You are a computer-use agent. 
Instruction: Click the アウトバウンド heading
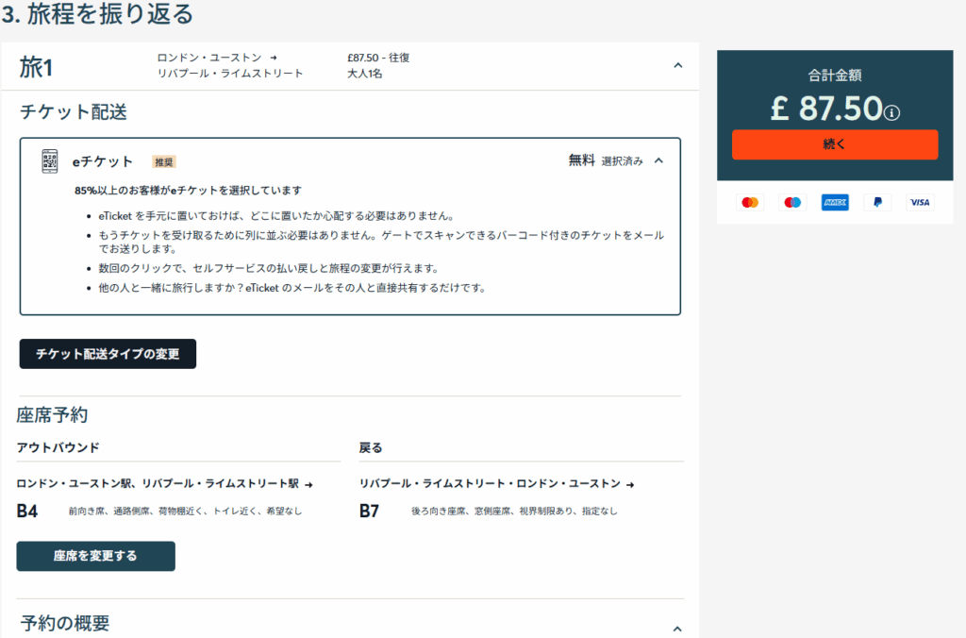(x=58, y=447)
